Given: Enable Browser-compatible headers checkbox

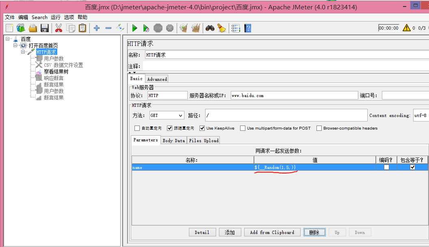Looking at the screenshot, I should (x=319, y=128).
